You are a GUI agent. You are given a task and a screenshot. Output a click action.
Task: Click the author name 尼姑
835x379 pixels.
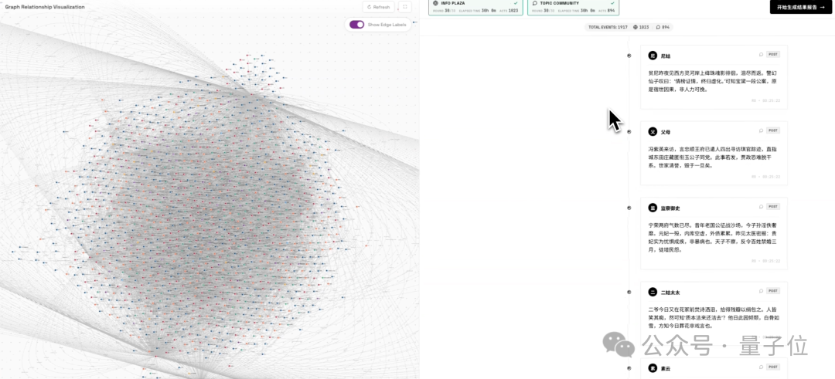tap(665, 56)
